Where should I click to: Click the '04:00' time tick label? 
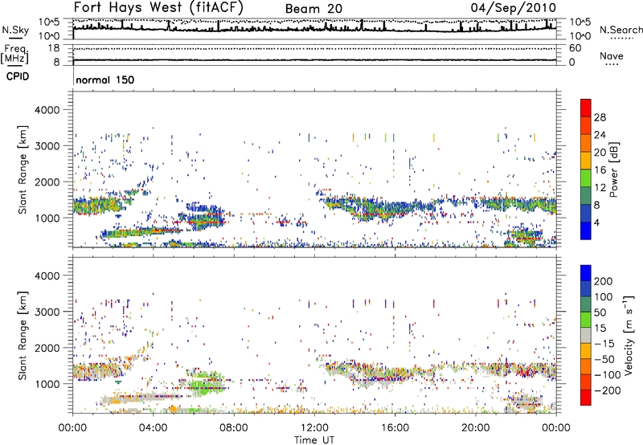(154, 428)
